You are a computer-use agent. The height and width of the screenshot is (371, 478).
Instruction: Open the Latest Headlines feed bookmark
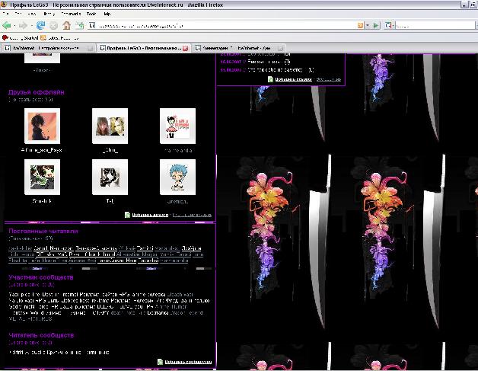coord(59,38)
